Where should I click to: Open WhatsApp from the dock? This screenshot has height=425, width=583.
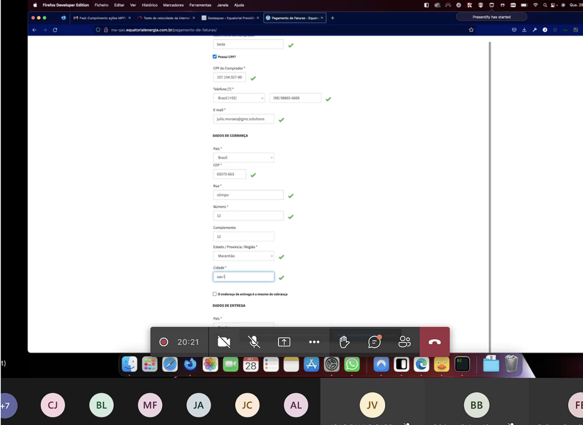352,364
